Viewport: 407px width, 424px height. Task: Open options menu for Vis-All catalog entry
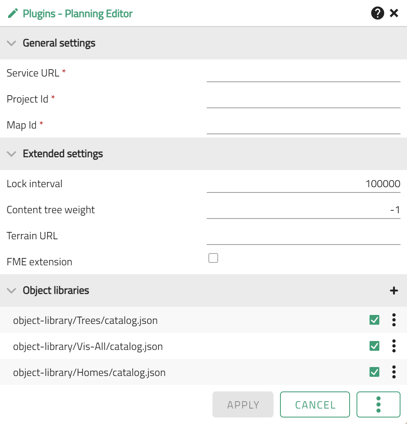(x=394, y=346)
